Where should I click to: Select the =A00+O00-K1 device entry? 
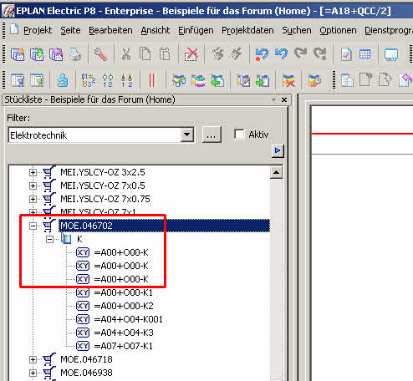(x=124, y=292)
